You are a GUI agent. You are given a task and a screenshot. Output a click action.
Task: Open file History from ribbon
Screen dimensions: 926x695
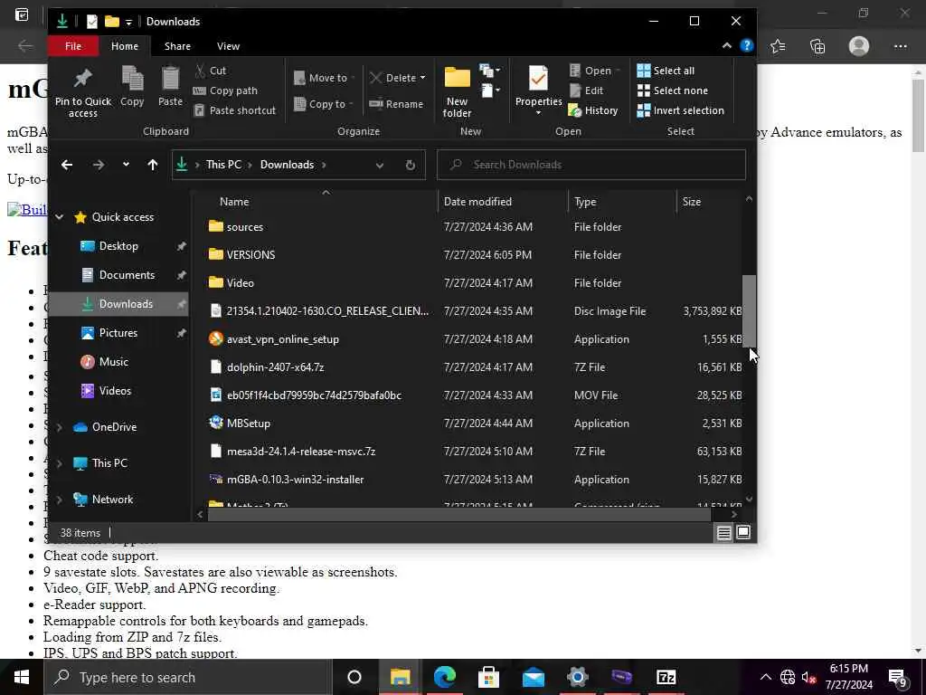coord(593,110)
